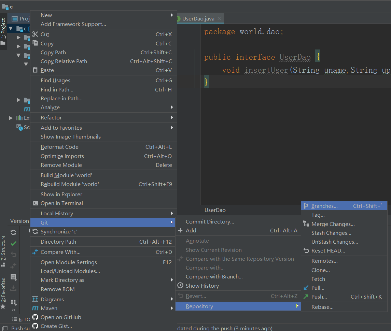The width and height of the screenshot is (391, 331).
Task: Open the Z: Structure side tool tab
Action: coord(3,250)
